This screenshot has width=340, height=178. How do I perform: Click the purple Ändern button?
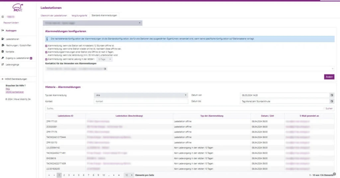point(329,77)
